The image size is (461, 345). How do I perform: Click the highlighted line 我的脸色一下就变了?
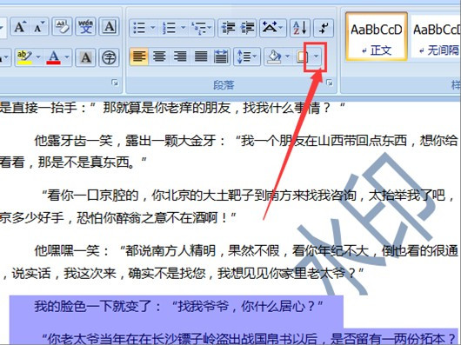pos(178,306)
